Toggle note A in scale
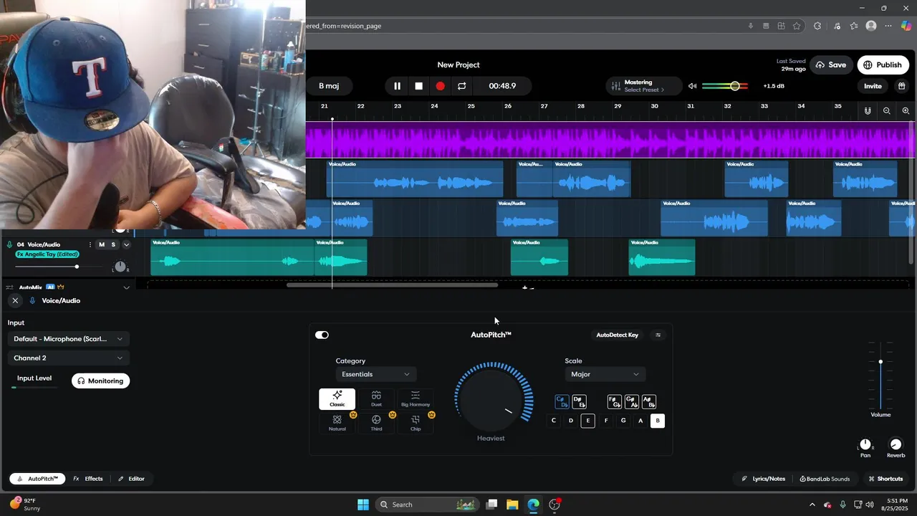The image size is (917, 516). point(640,421)
